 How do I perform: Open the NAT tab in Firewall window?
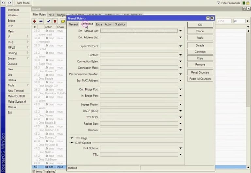[x=51, y=15]
